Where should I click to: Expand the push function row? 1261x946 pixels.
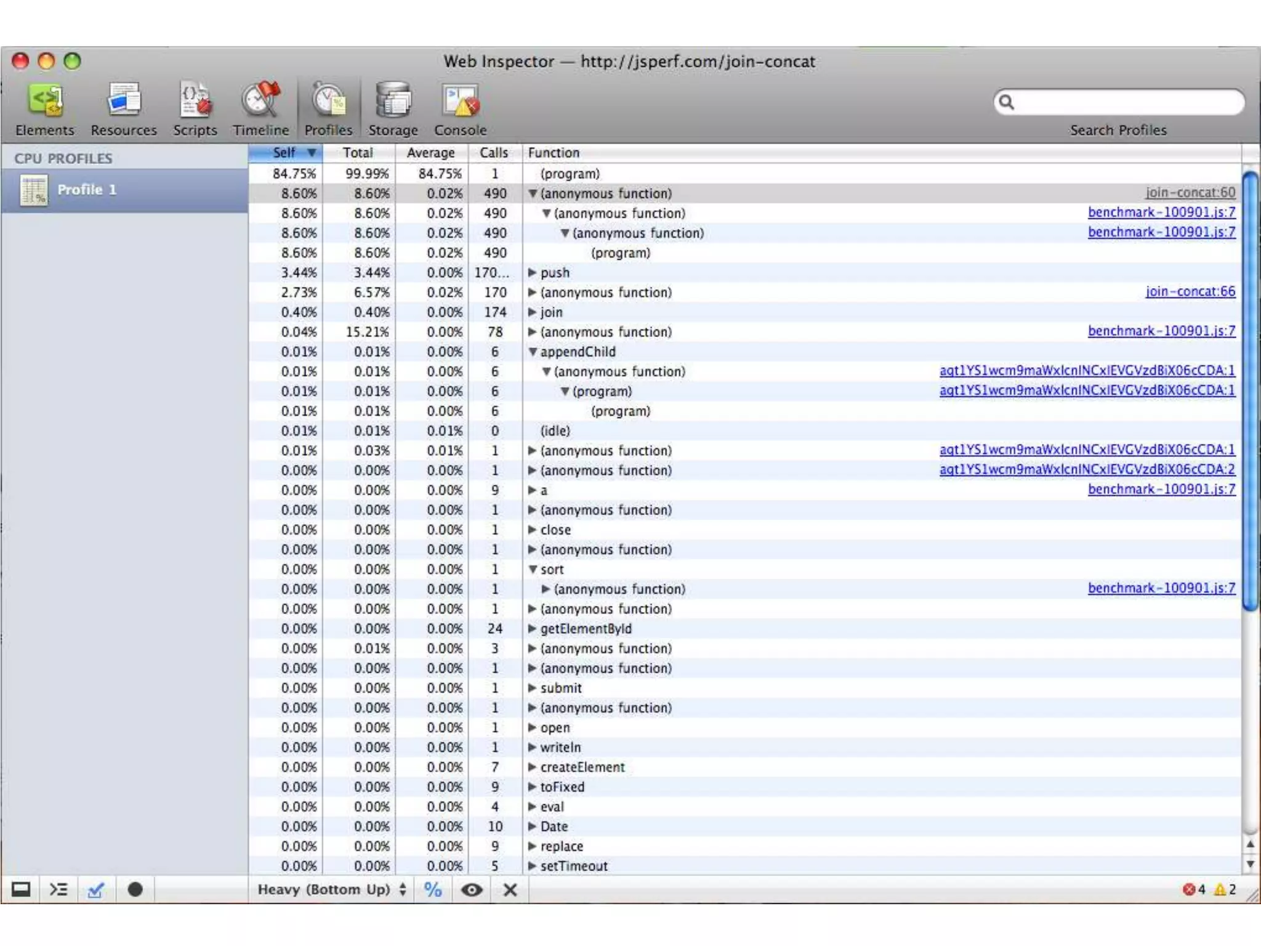[x=533, y=273]
